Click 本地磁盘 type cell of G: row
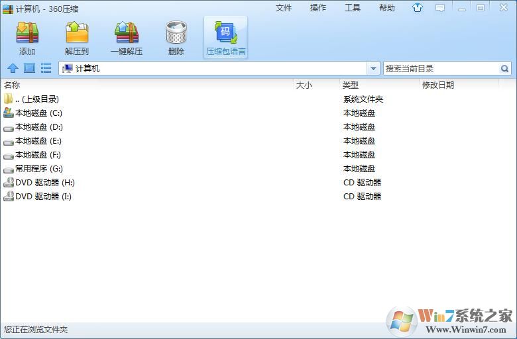 pyautogui.click(x=359, y=168)
